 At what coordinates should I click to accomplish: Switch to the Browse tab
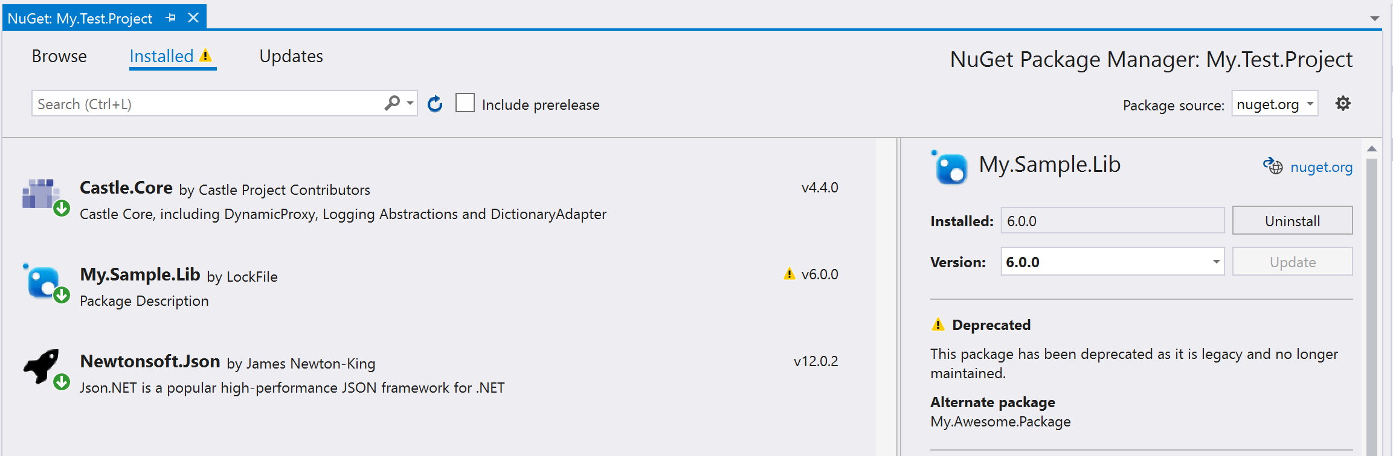(x=59, y=56)
